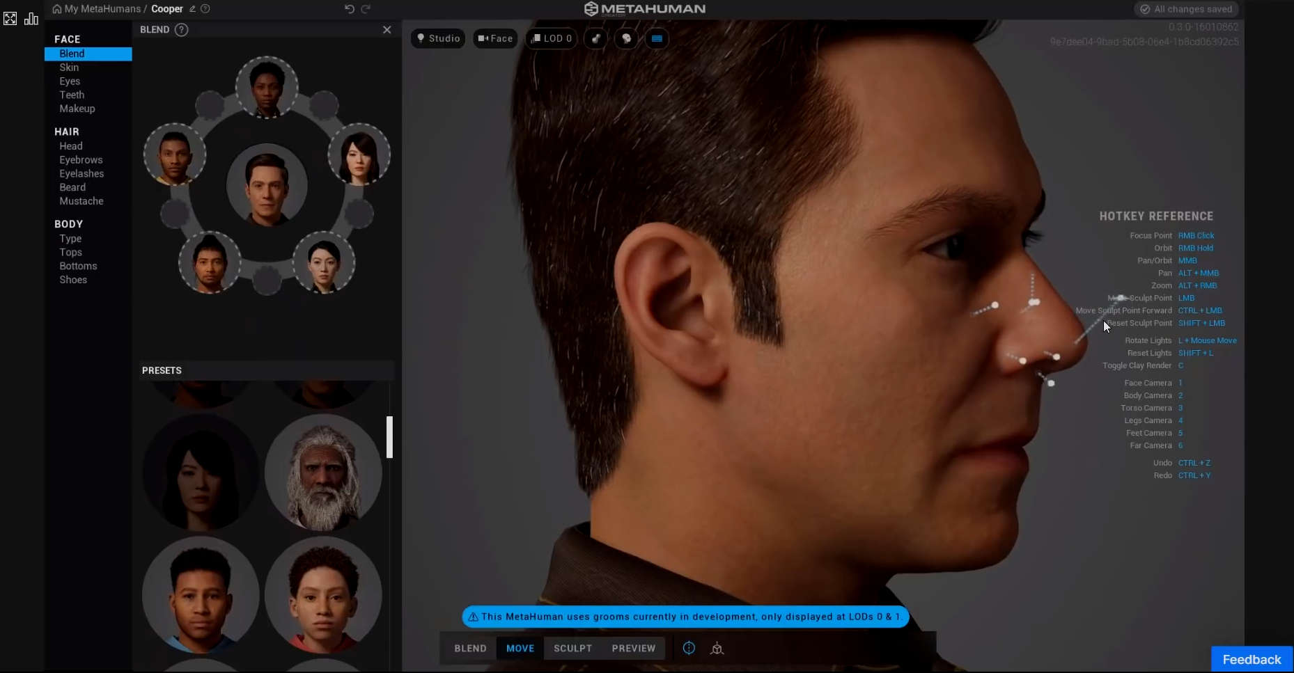The image size is (1294, 673).
Task: Click the fullscreen expand icon
Action: coord(10,19)
